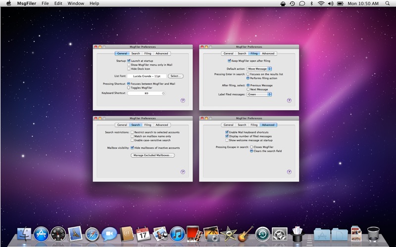Open the File menu

coord(45,3)
